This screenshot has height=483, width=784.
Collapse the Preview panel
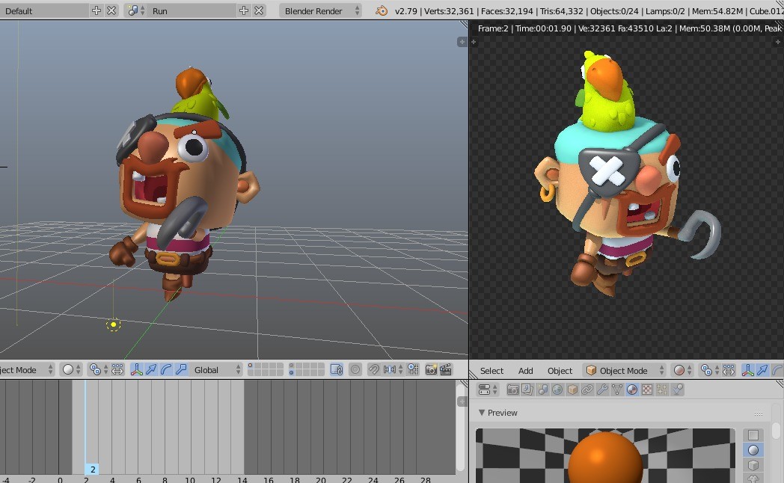point(483,413)
